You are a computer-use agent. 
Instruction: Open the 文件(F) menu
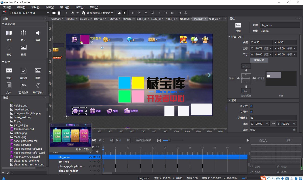(7, 7)
